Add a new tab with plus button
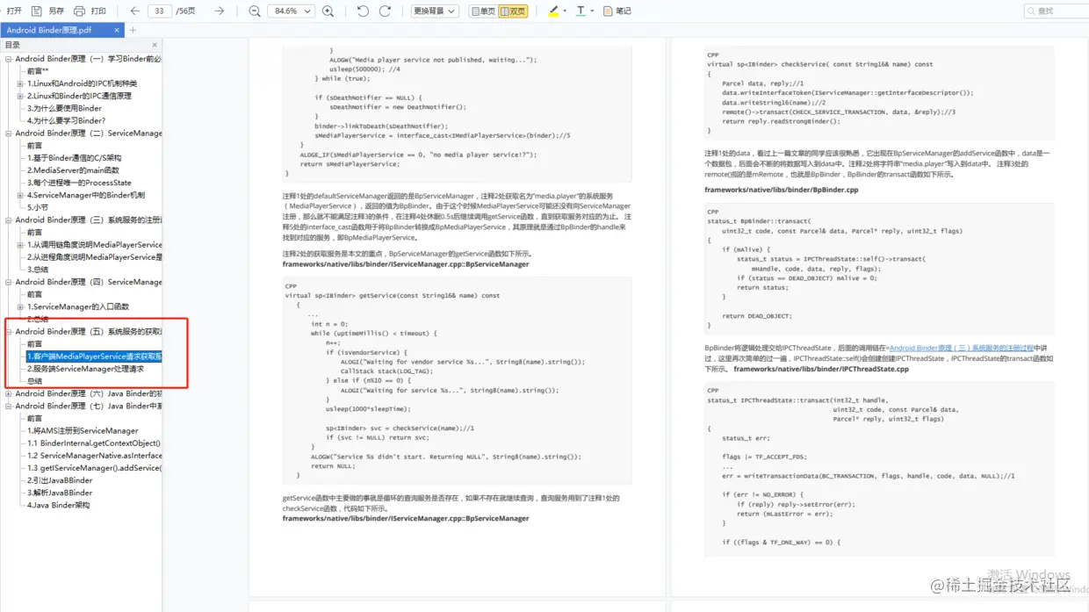Viewport: 1089px width, 612px height. 133,30
